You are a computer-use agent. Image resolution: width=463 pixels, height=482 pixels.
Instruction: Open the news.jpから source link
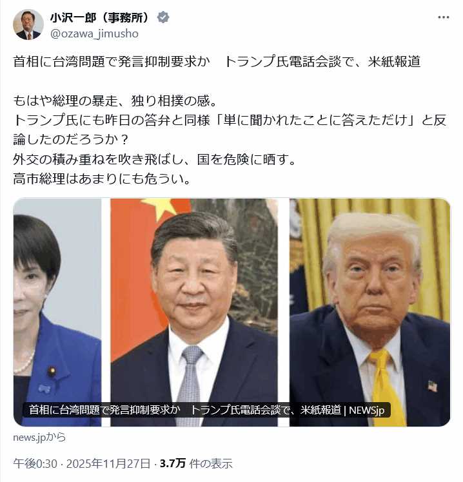pos(39,437)
